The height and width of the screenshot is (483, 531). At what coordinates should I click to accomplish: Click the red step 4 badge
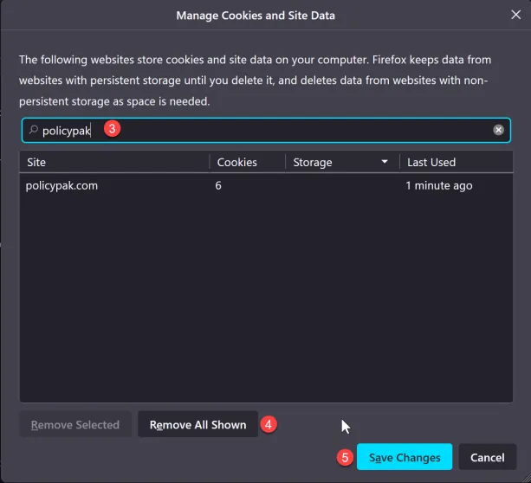(x=269, y=424)
